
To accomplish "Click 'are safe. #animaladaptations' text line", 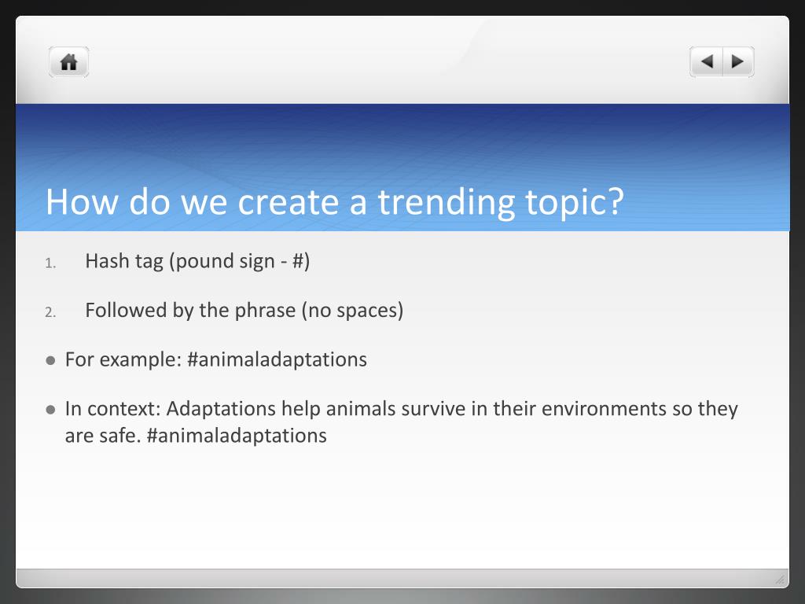I will click(x=196, y=436).
